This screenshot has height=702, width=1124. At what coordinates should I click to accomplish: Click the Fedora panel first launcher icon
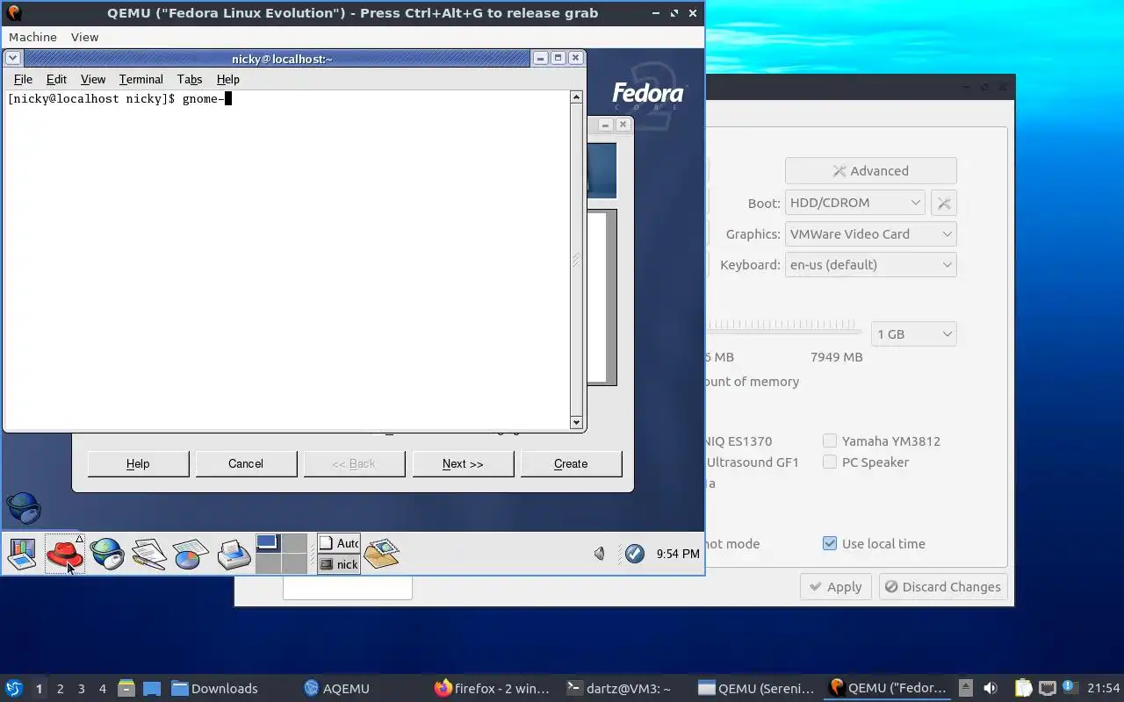click(x=22, y=554)
